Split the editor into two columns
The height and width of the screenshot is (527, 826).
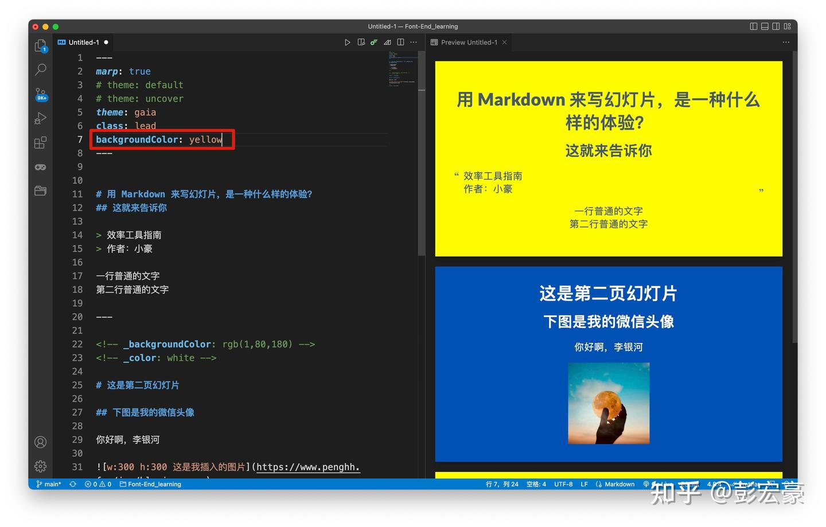(400, 42)
